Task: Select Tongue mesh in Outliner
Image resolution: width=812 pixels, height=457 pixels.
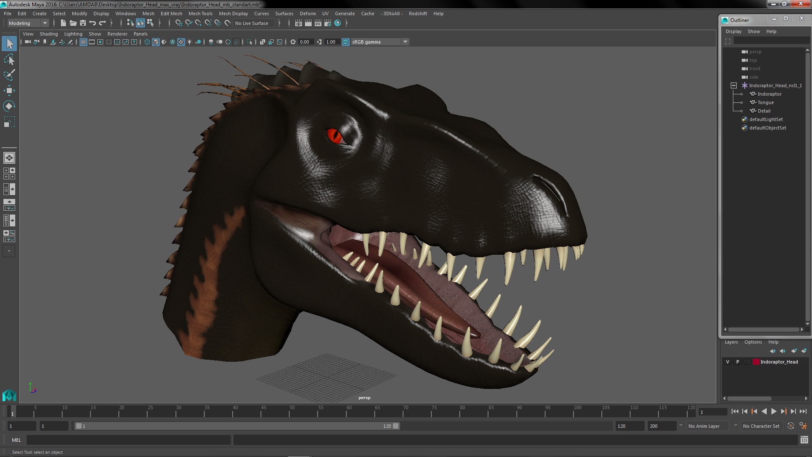Action: (x=765, y=102)
